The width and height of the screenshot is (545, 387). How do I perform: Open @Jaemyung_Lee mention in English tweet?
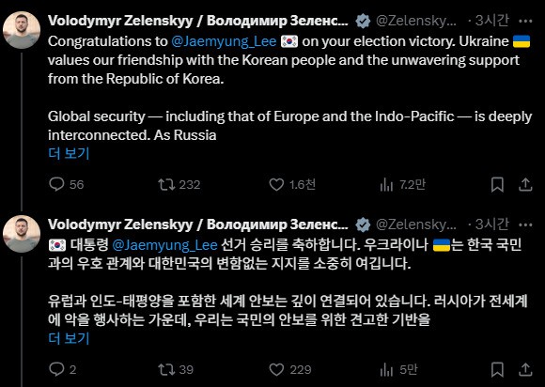pyautogui.click(x=224, y=41)
